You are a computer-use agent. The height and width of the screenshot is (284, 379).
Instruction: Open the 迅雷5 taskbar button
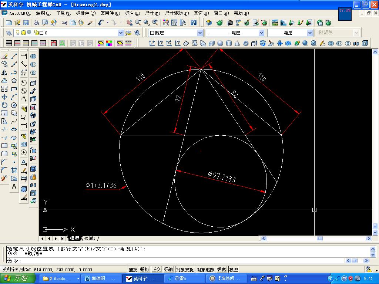(x=184, y=279)
